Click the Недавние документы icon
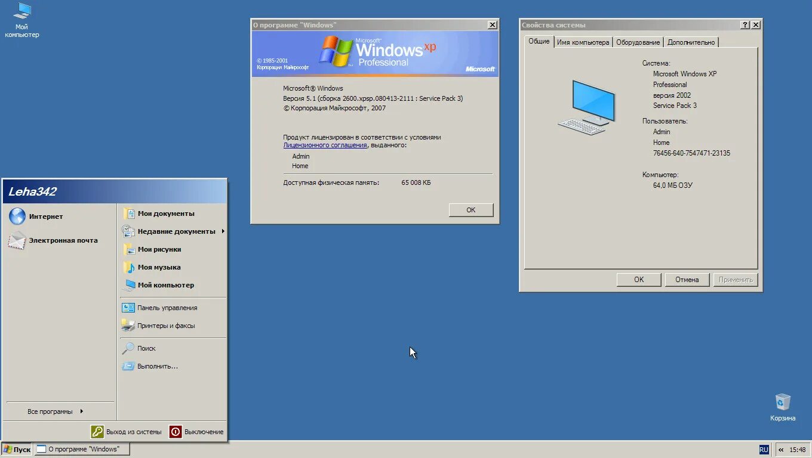Image resolution: width=812 pixels, height=458 pixels. coord(128,231)
